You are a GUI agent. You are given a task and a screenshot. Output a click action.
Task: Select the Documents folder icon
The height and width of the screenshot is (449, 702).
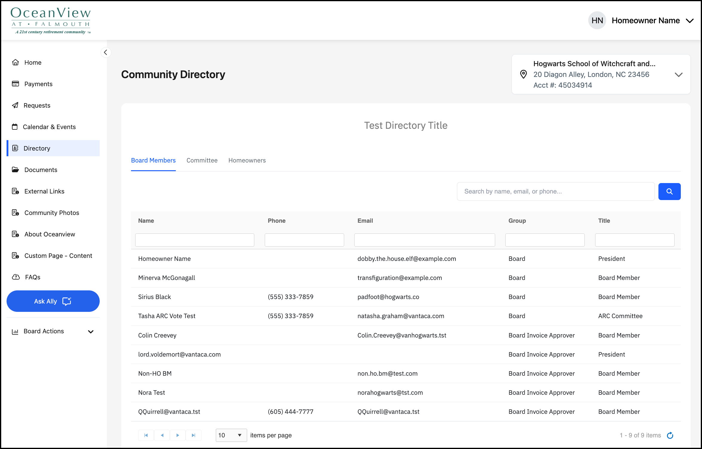click(x=16, y=170)
